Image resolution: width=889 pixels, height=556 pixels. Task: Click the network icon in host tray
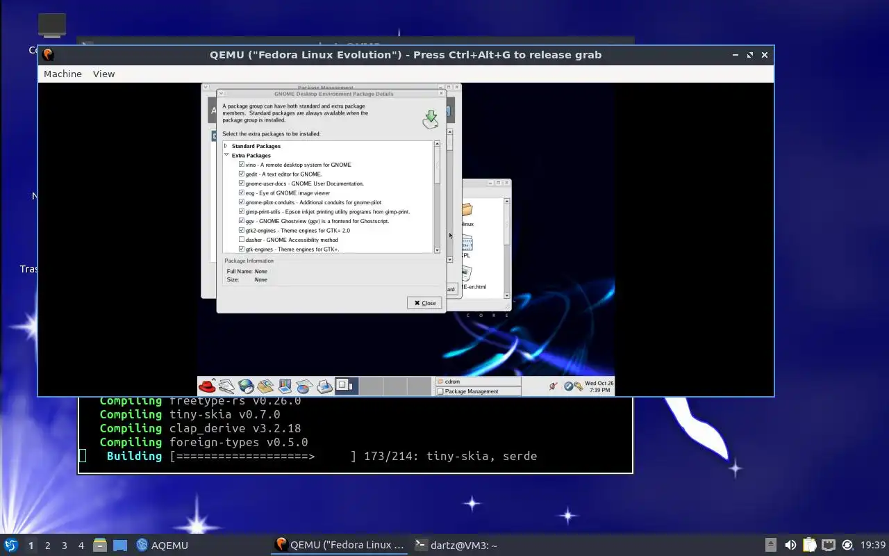pos(828,545)
